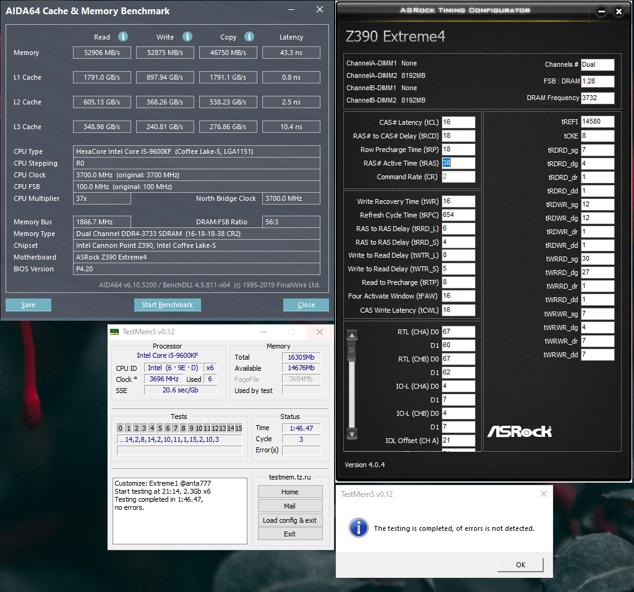Screen dimensions: 634x592
Task: Click the RAS# to CAS# Delay (tRCD) field
Action: click(x=458, y=136)
